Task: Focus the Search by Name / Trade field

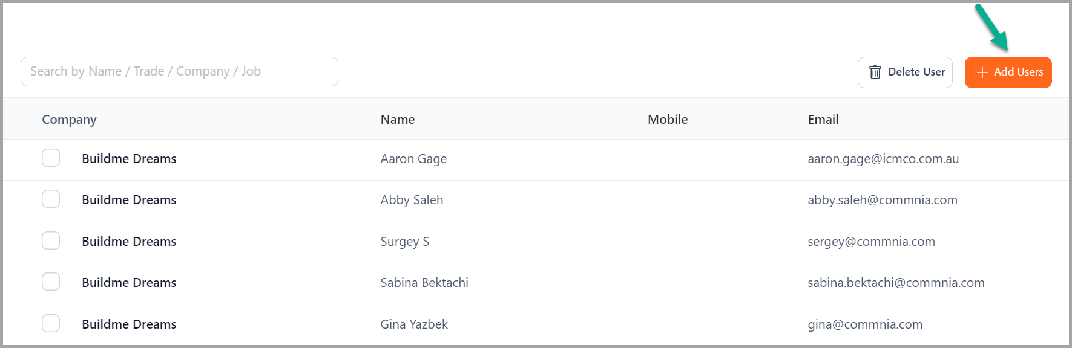Action: point(179,71)
